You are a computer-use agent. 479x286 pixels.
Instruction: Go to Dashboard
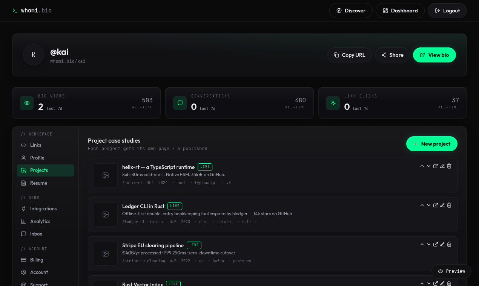tap(400, 11)
